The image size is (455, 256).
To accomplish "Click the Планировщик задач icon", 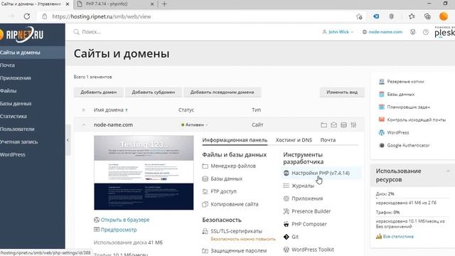I will tap(382, 107).
